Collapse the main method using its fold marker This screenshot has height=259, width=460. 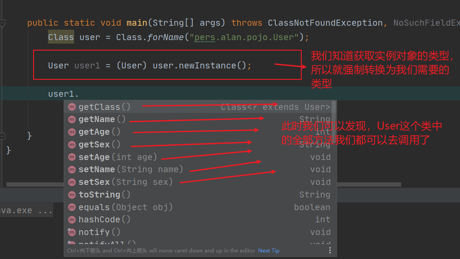pos(3,23)
